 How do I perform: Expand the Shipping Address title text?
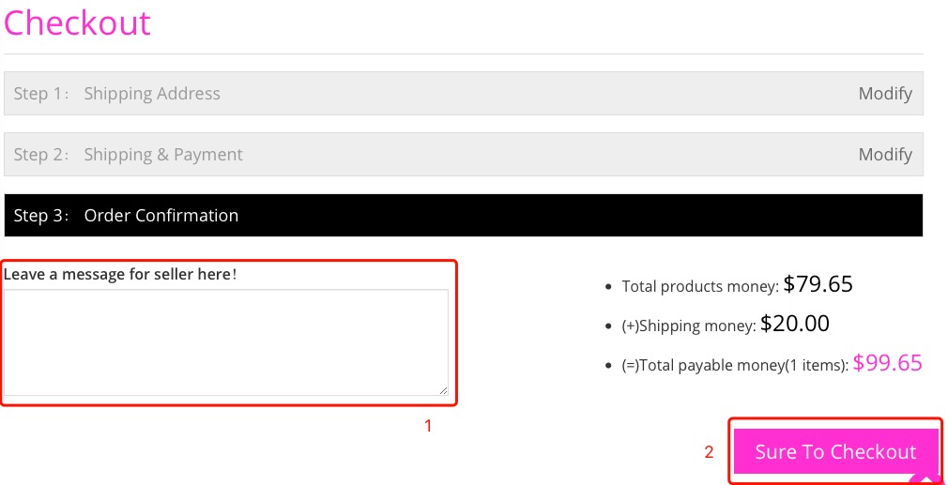click(152, 94)
